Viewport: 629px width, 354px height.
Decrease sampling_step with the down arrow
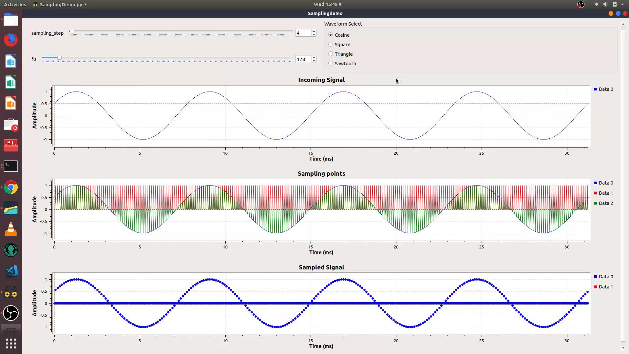[314, 35]
